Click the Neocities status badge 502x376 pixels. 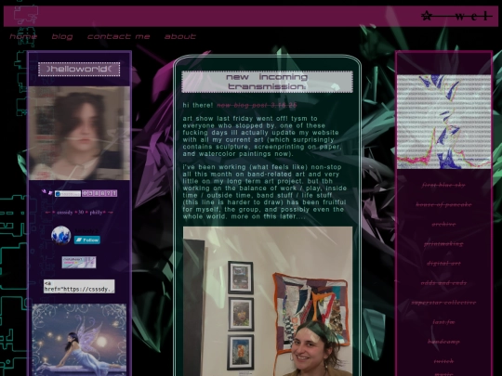68,194
